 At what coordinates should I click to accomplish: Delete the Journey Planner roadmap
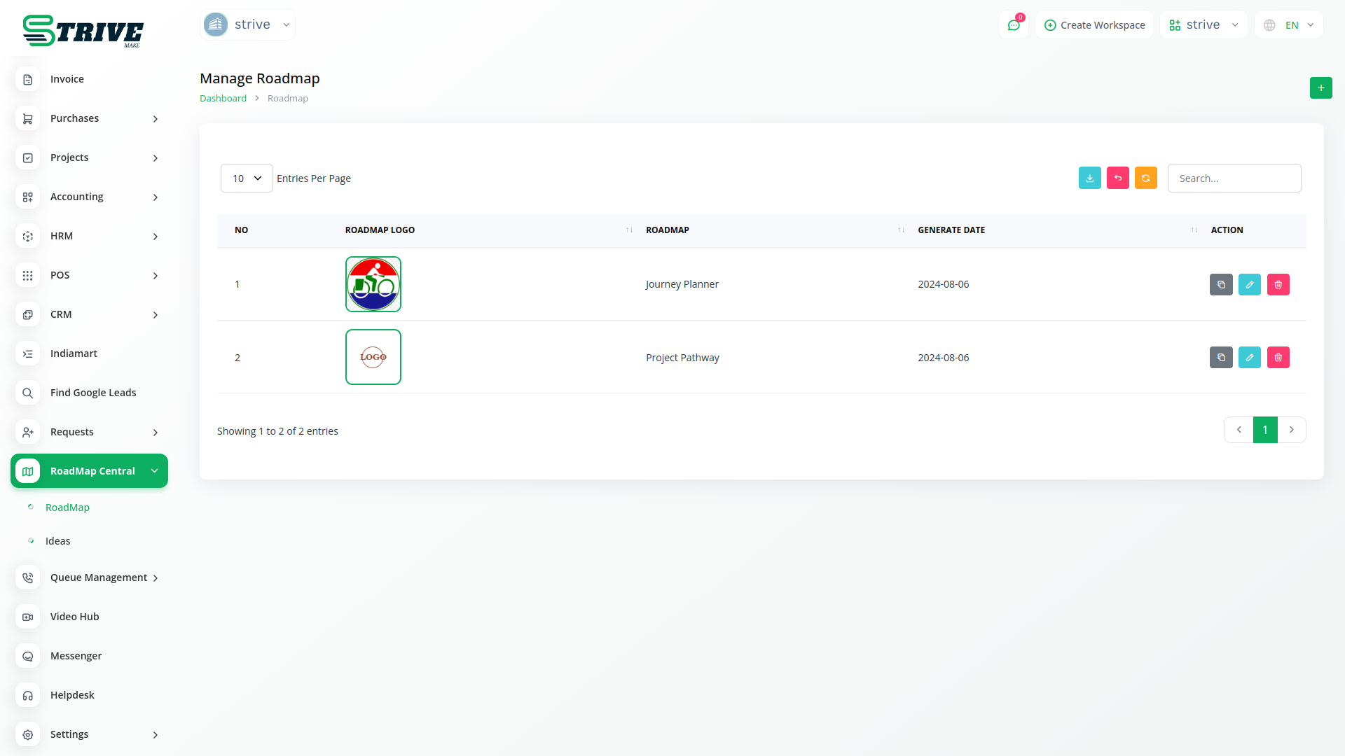(x=1278, y=284)
